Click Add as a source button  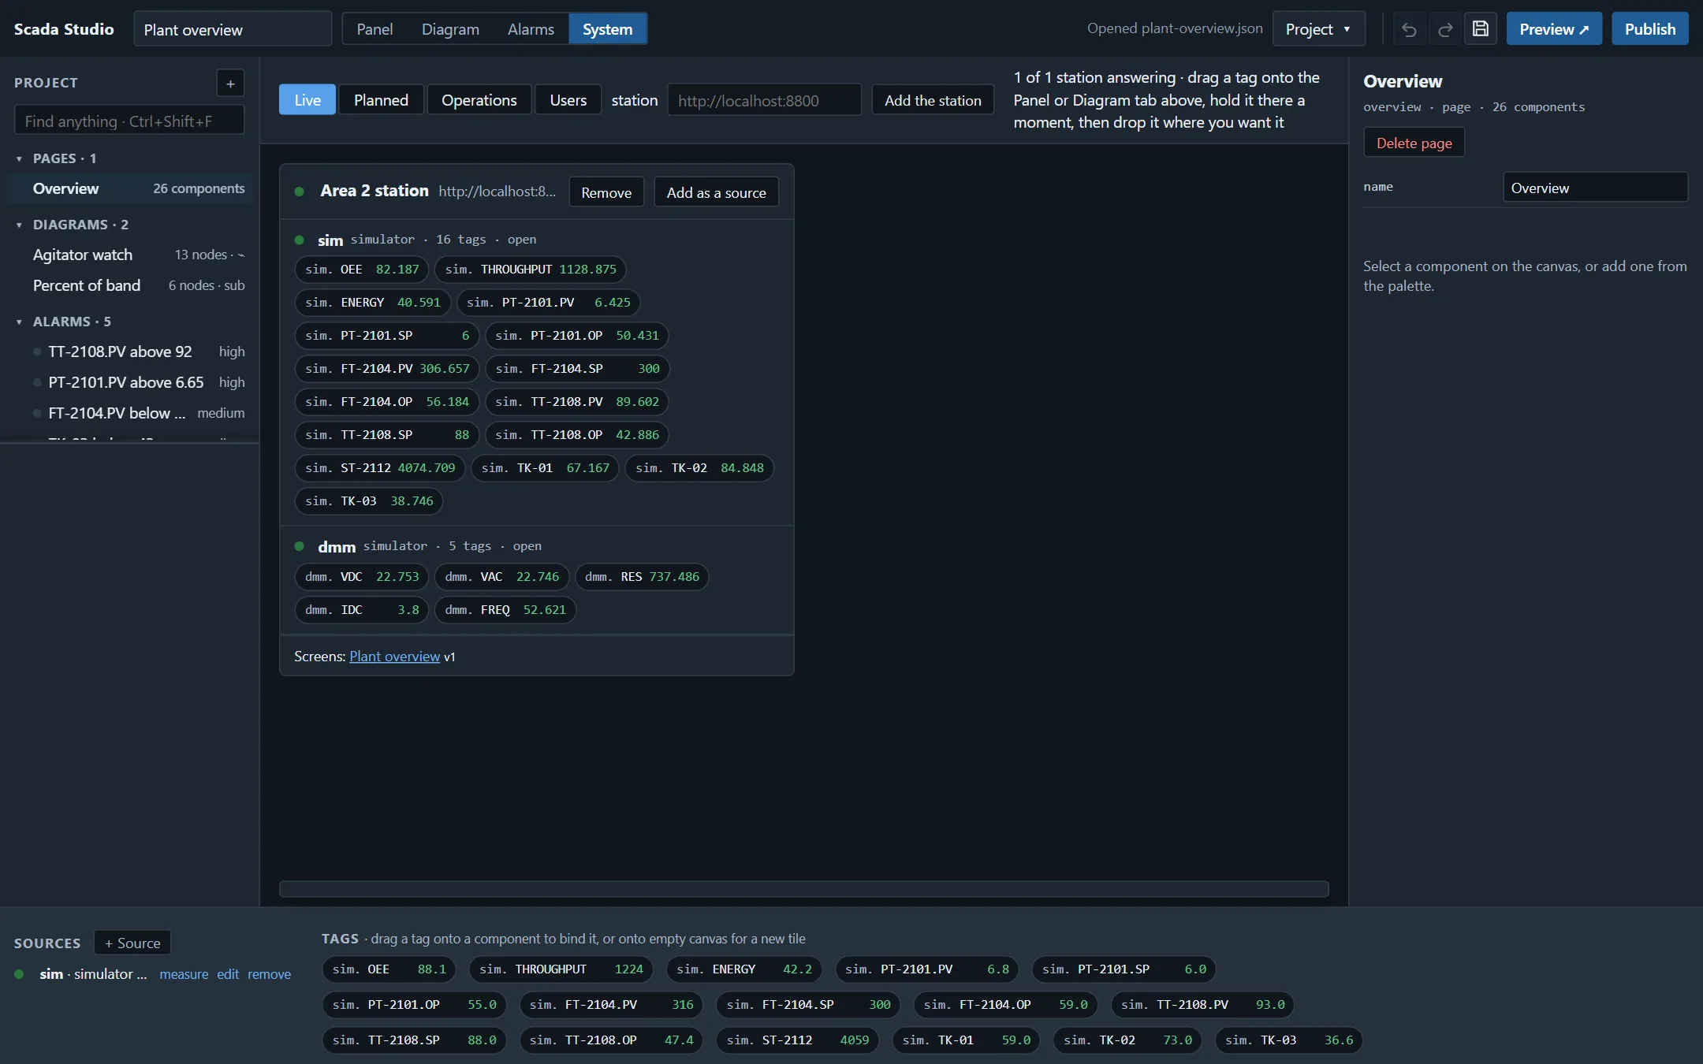pos(716,192)
